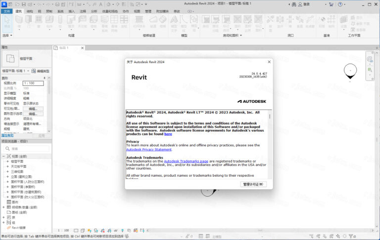Image resolution: width=380 pixels, height=240 pixels.
Task: Select the Room Separator tool
Action: tap(215, 23)
